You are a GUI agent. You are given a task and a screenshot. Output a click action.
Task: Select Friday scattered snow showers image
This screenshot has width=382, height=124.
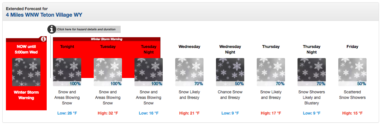pos(352,72)
